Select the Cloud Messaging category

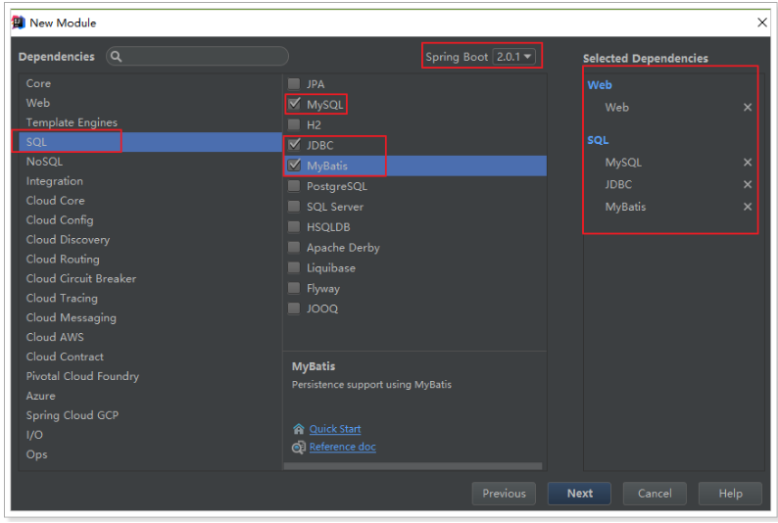tap(151, 317)
